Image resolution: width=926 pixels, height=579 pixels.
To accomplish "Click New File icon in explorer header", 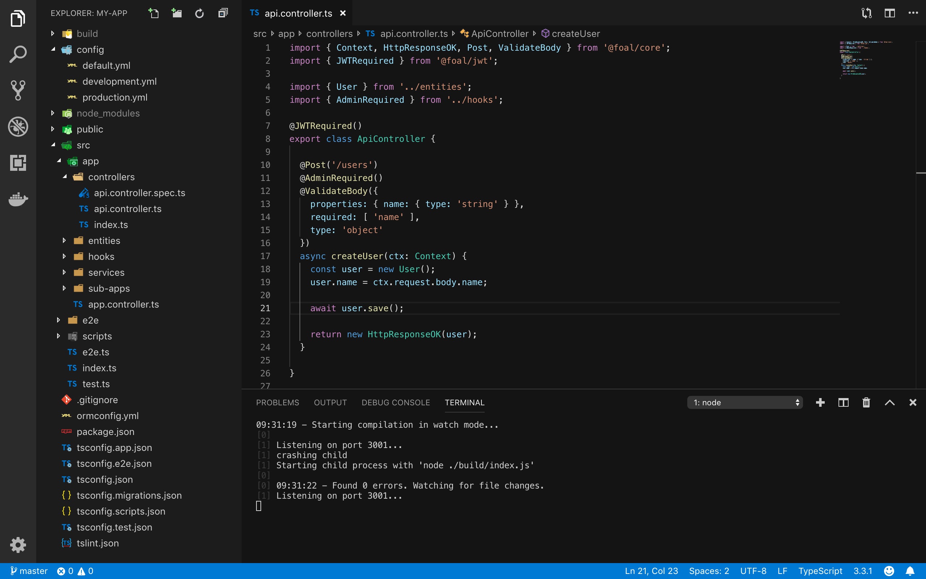I will click(x=153, y=13).
